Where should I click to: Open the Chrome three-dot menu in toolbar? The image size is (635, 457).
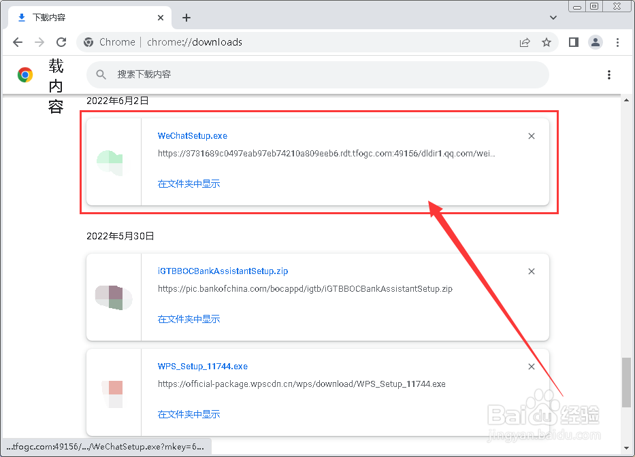[617, 42]
